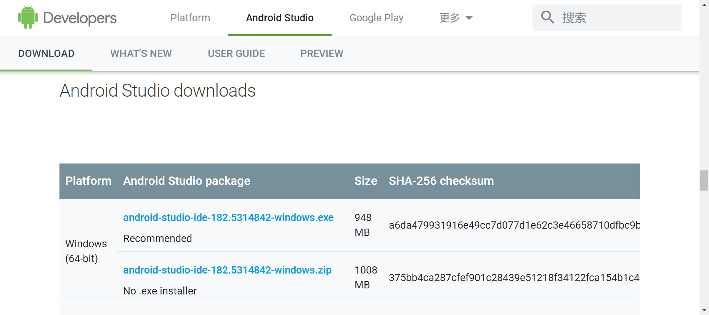This screenshot has height=315, width=709.
Task: Click the scrollbar up arrow
Action: [704, 4]
